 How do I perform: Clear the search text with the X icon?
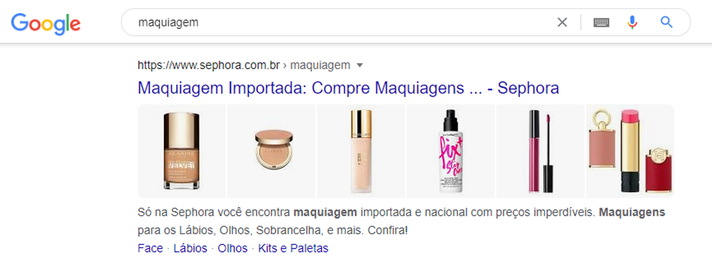click(562, 22)
